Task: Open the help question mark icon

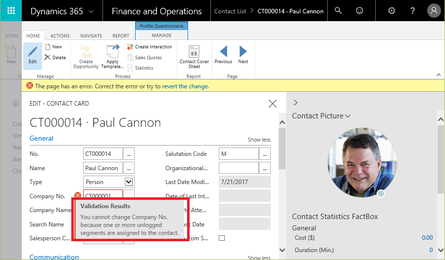Action: 413,11
